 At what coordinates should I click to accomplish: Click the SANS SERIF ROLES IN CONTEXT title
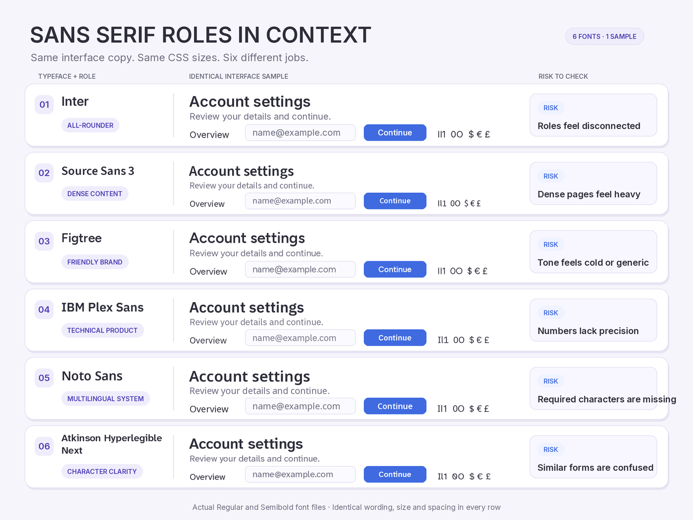(x=200, y=35)
